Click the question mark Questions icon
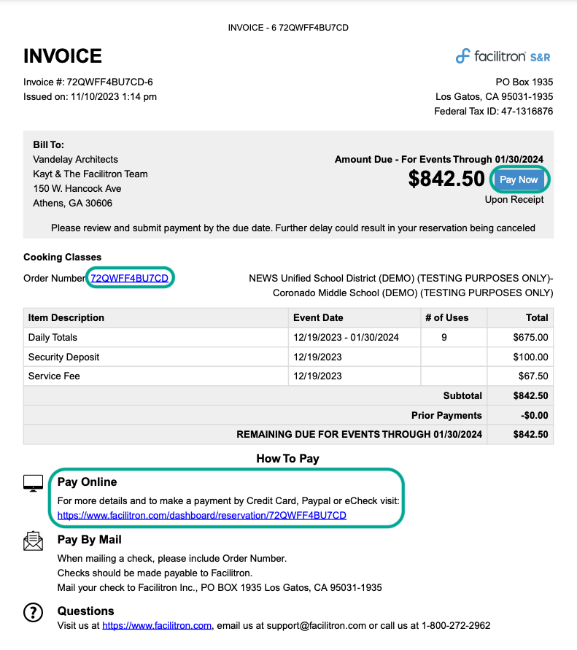Viewport: 577px width, 650px height. click(x=33, y=612)
